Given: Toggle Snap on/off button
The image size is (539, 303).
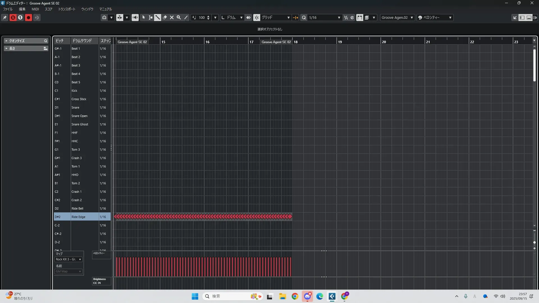Looking at the screenshot, I should pos(257,17).
